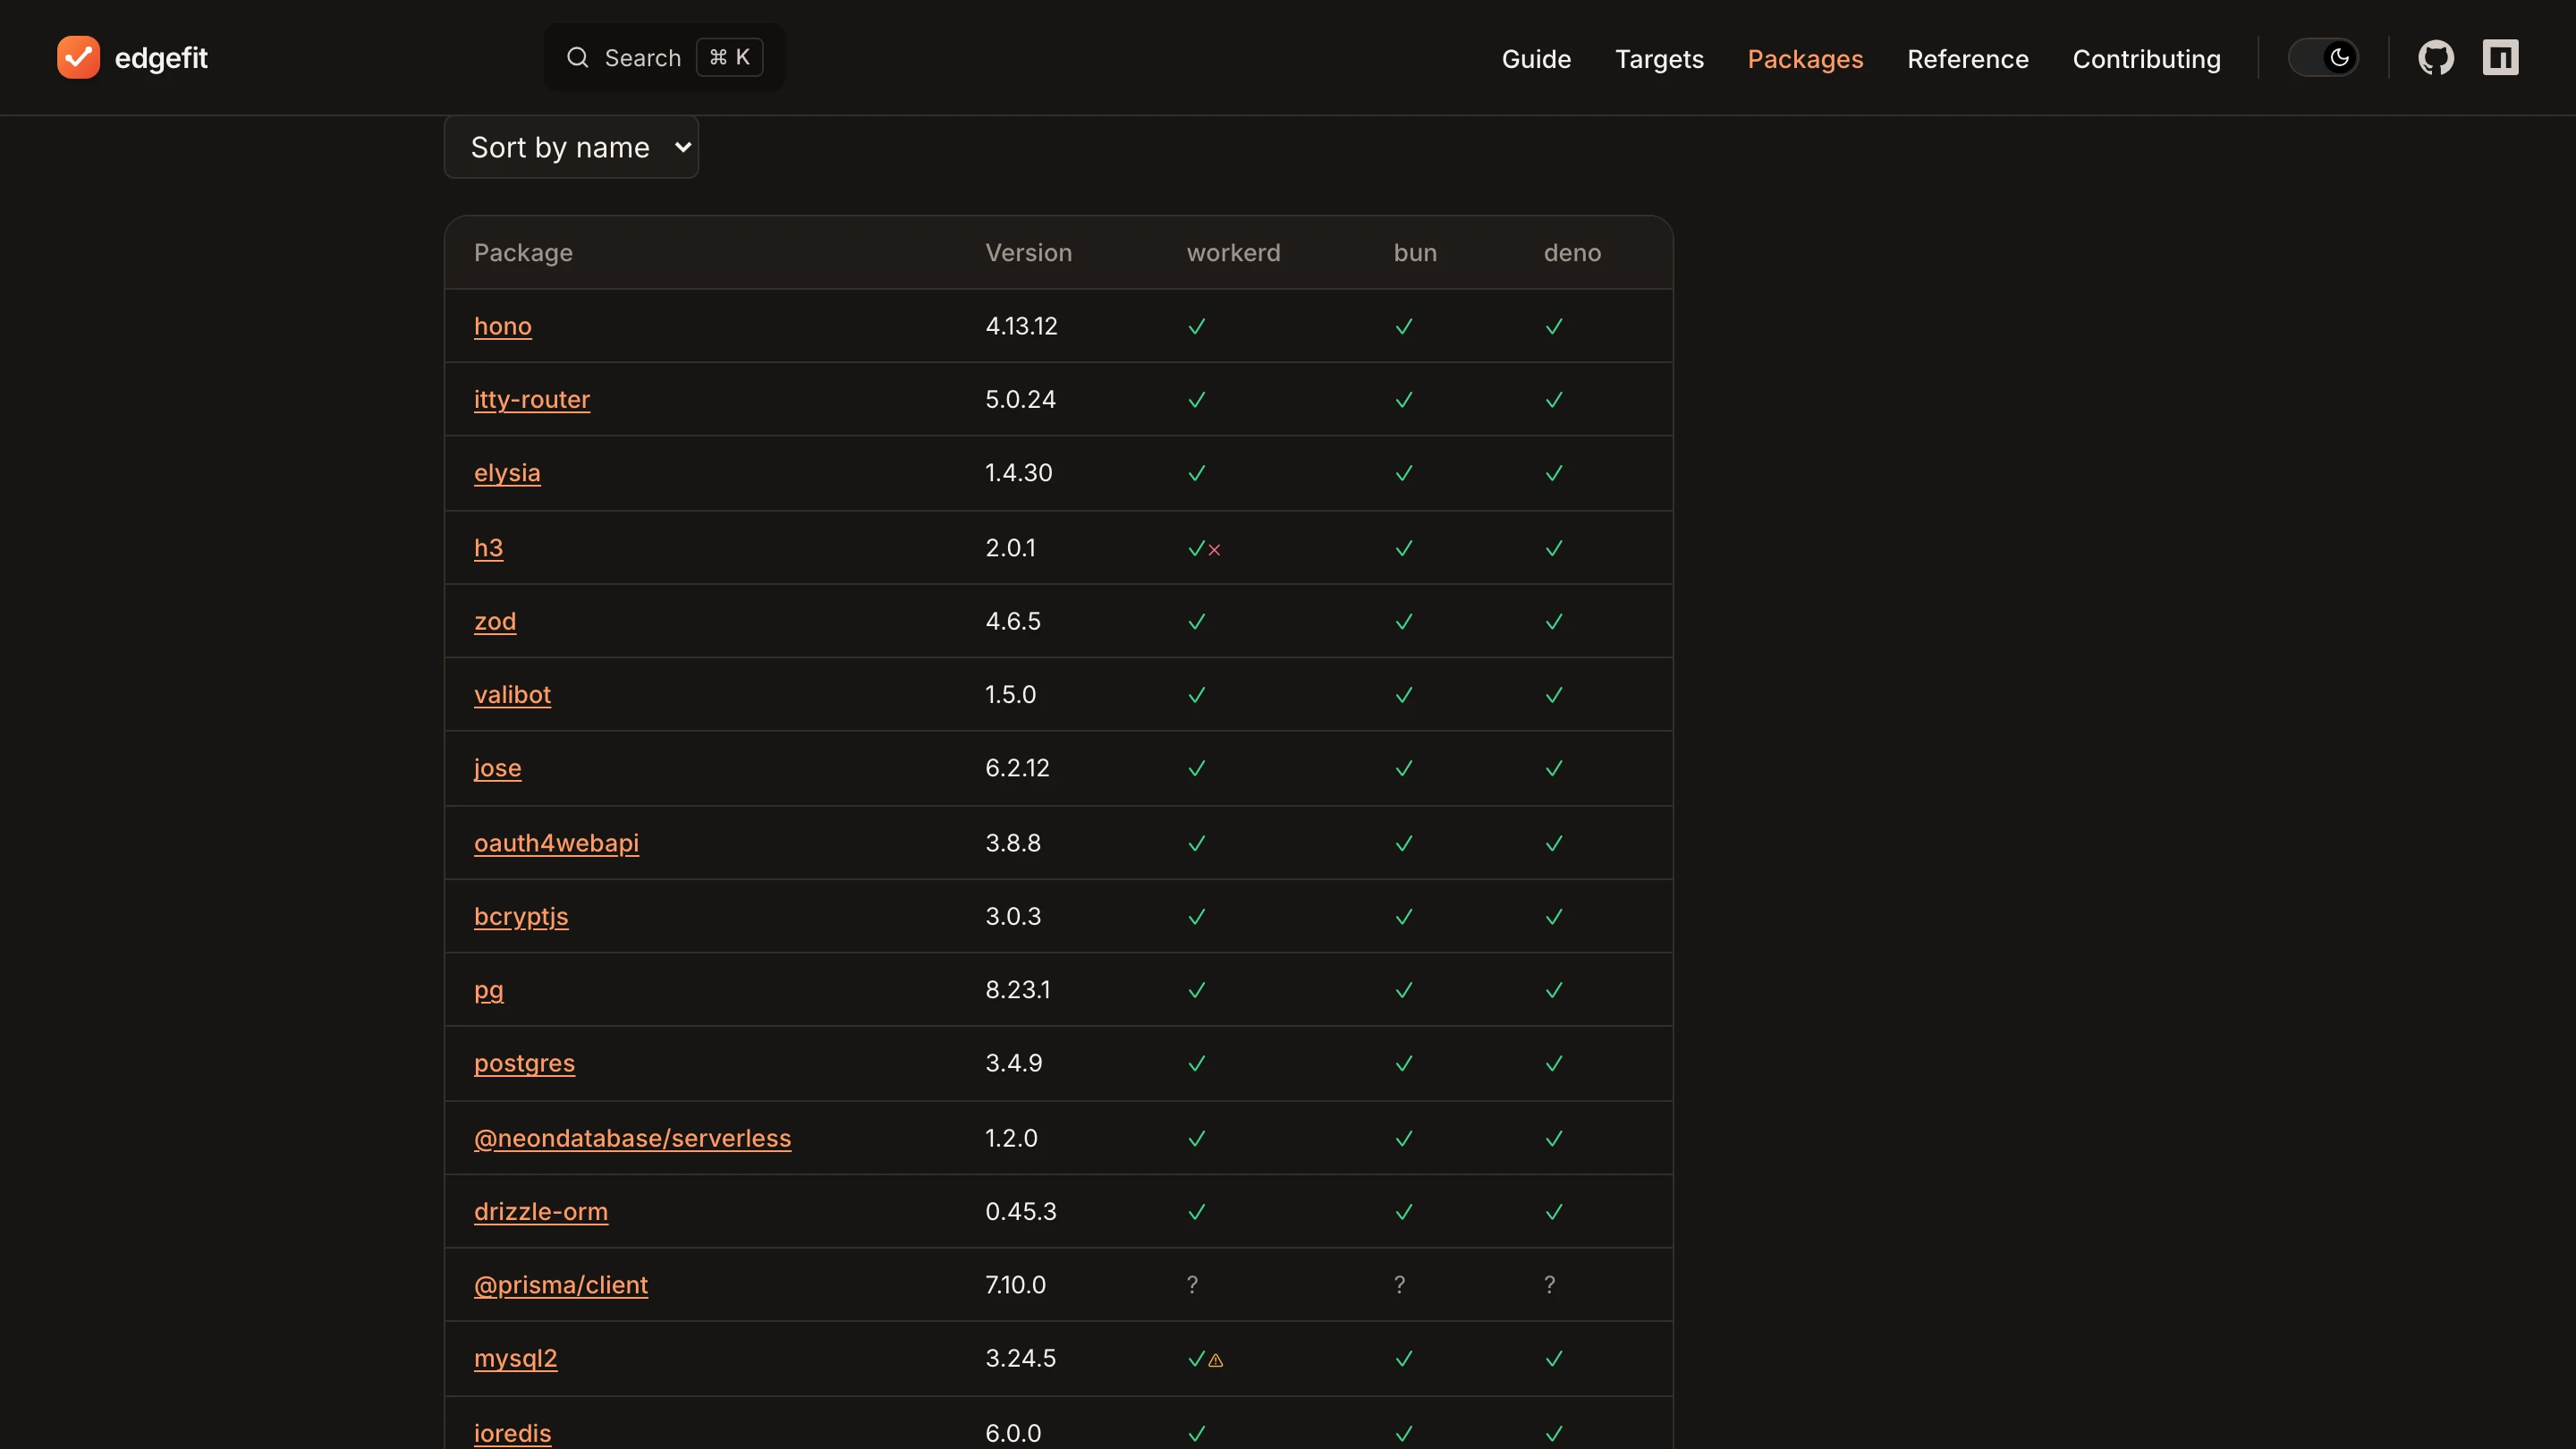Click the zod workerd check mark
The image size is (2576, 1449).
coord(1196,621)
